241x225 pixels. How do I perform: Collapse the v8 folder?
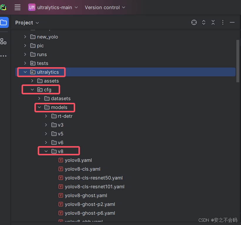click(46, 151)
